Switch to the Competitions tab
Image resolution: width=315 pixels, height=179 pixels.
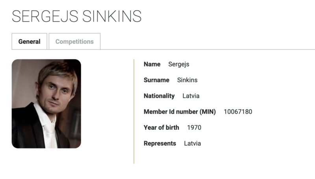pyautogui.click(x=74, y=41)
